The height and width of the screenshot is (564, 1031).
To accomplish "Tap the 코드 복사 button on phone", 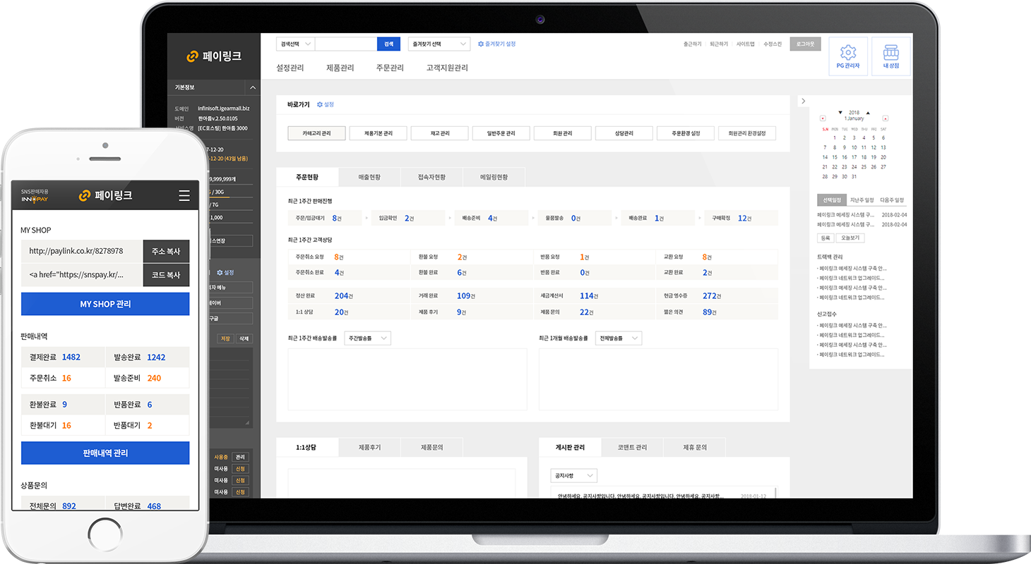I will click(166, 274).
